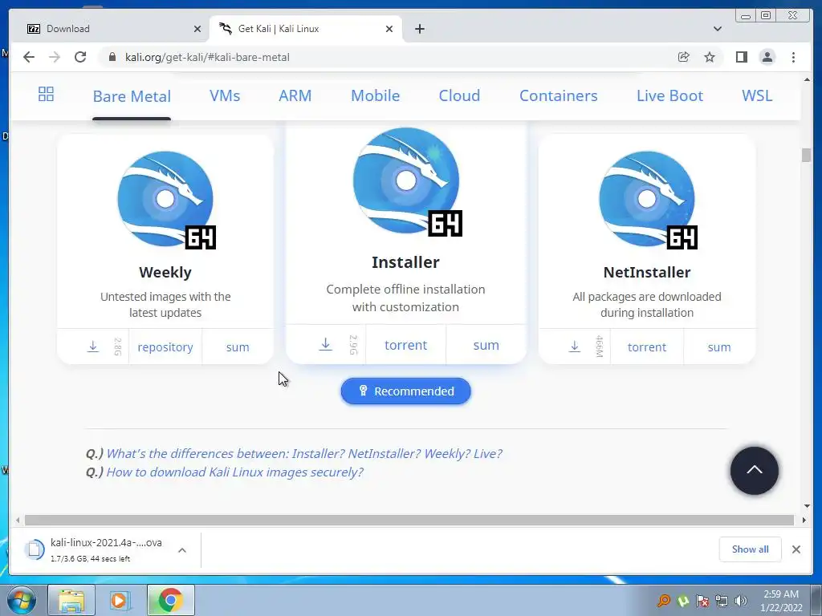The width and height of the screenshot is (822, 616).
Task: Open new tab with plus
Action: pyautogui.click(x=420, y=29)
